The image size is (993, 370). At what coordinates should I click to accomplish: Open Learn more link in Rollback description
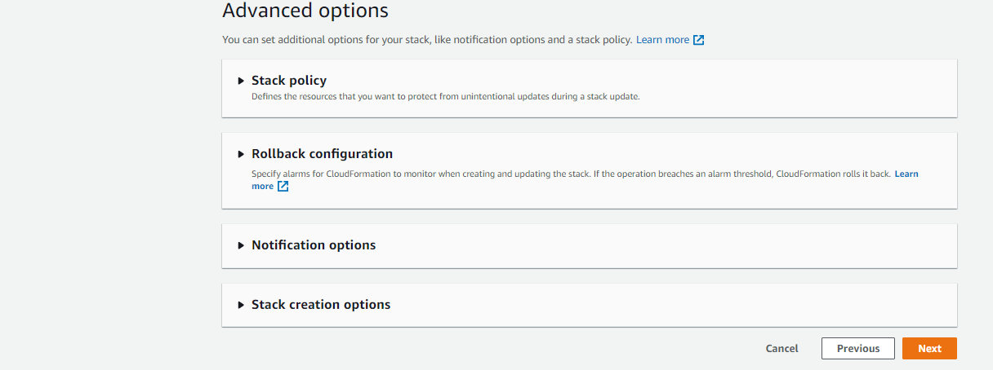tap(906, 174)
